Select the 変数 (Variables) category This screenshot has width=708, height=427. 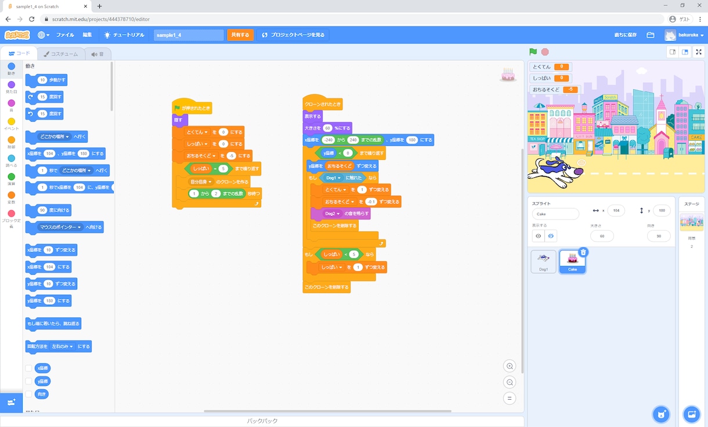point(12,198)
